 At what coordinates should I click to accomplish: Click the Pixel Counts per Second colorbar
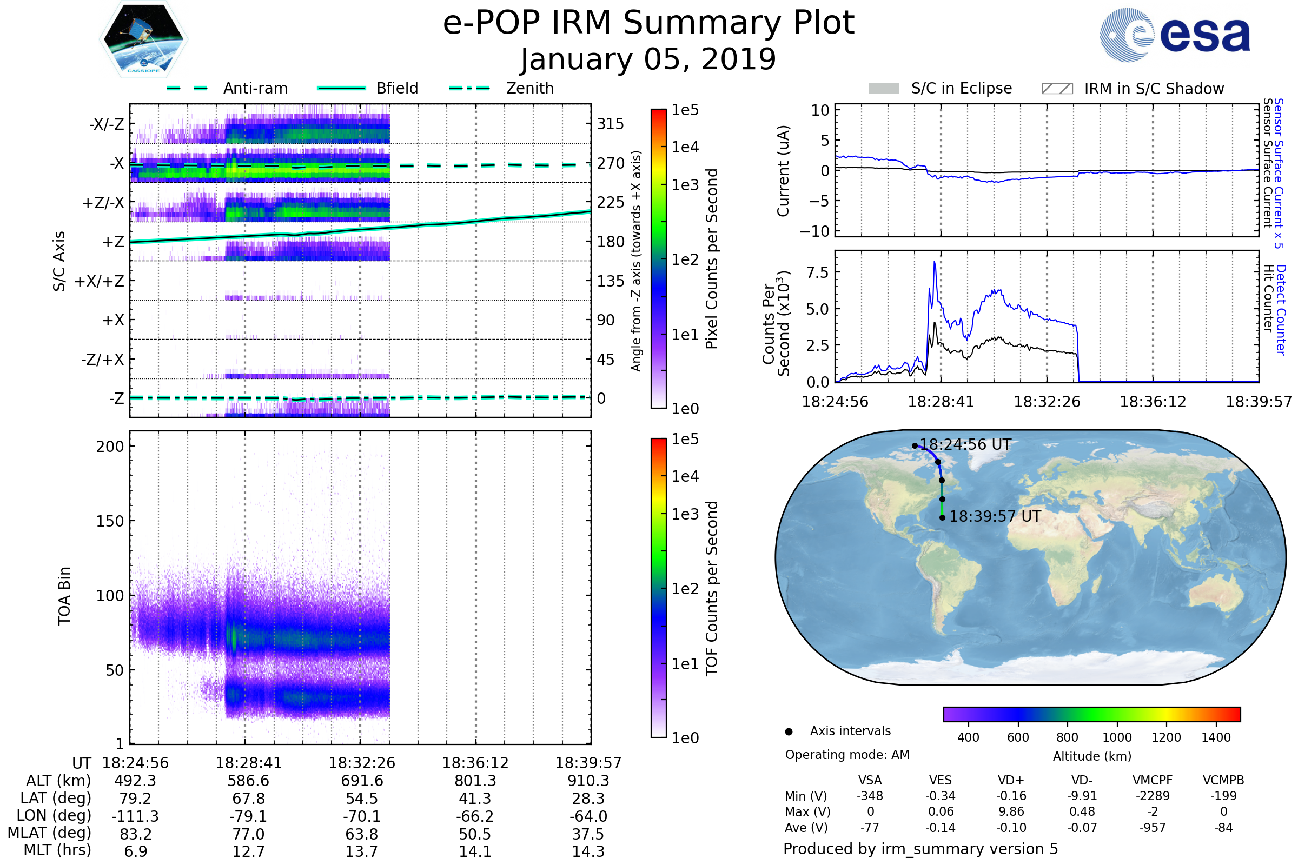pos(659,259)
